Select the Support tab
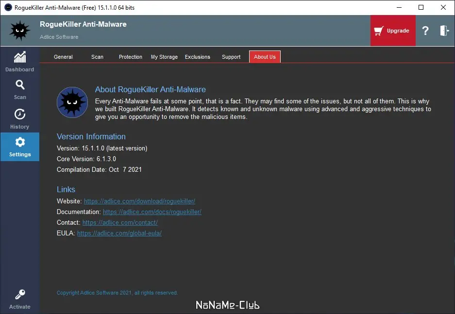The height and width of the screenshot is (314, 455). pyautogui.click(x=231, y=57)
